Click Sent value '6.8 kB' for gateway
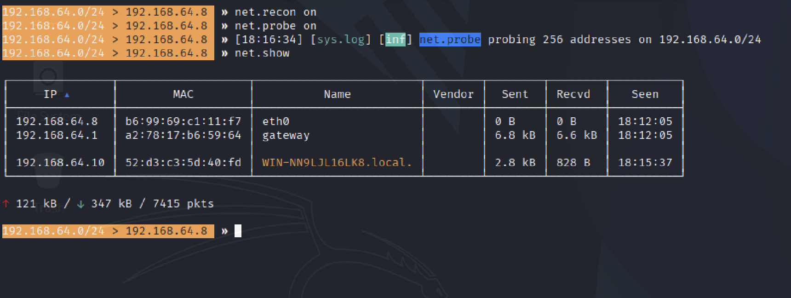 (x=515, y=135)
